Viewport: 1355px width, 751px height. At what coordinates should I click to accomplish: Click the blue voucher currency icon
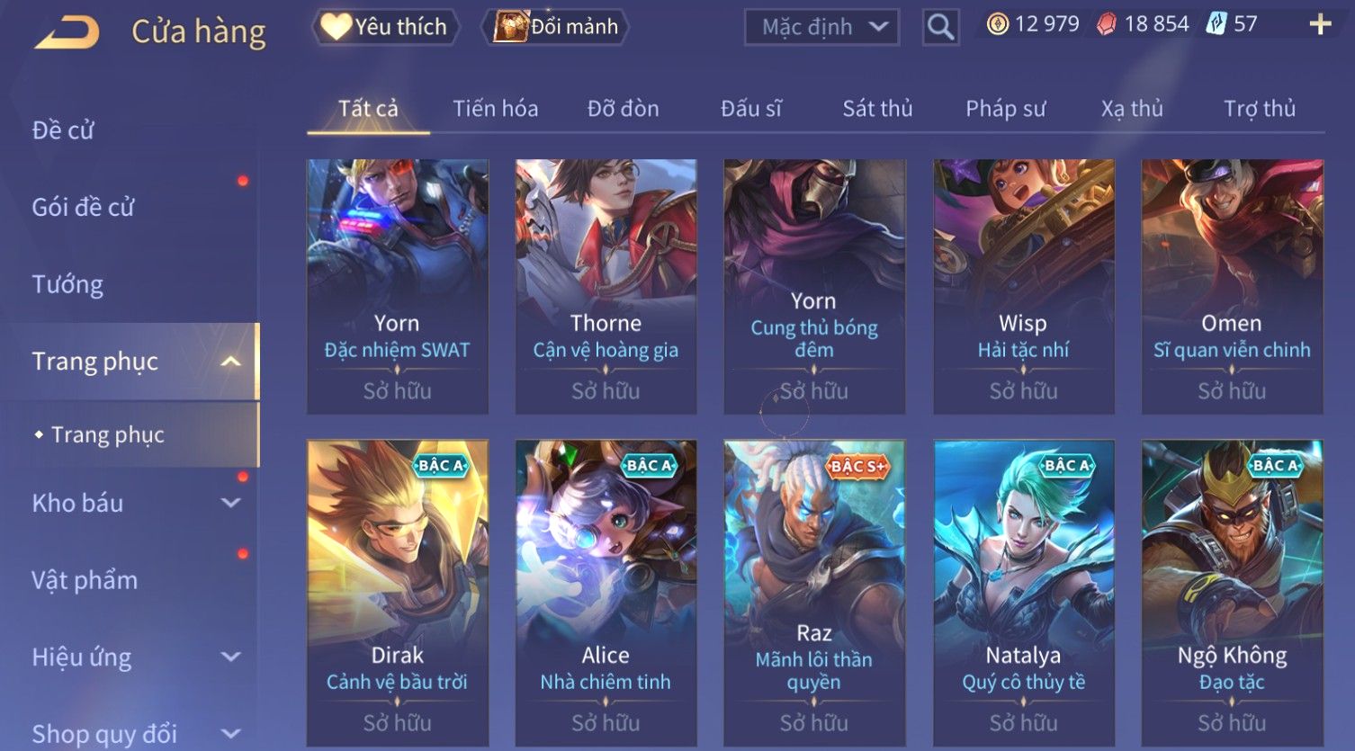point(1216,24)
